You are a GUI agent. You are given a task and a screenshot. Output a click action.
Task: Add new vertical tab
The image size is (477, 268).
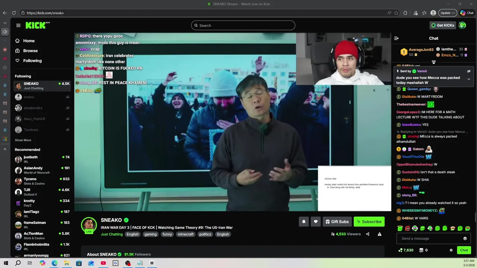(x=5, y=149)
